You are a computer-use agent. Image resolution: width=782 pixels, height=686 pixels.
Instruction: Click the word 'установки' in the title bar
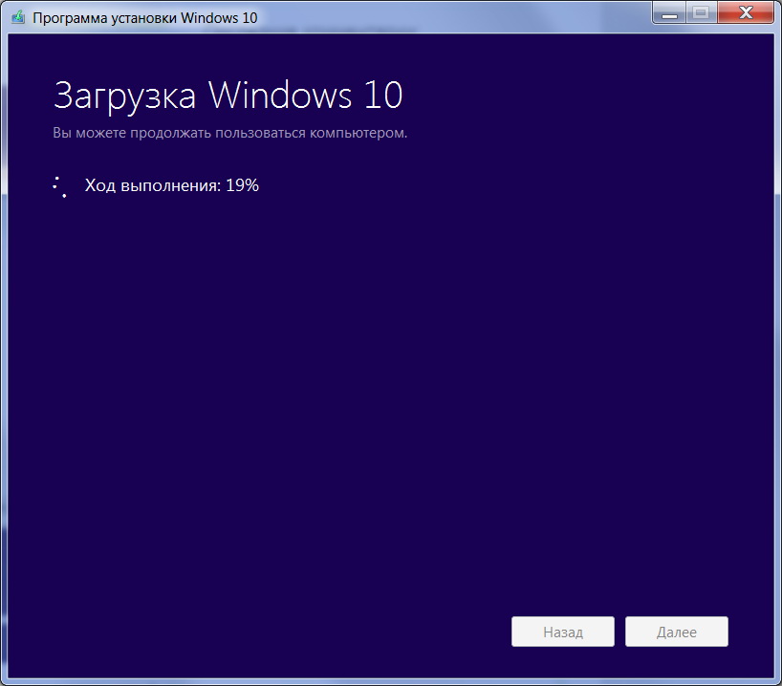click(142, 17)
